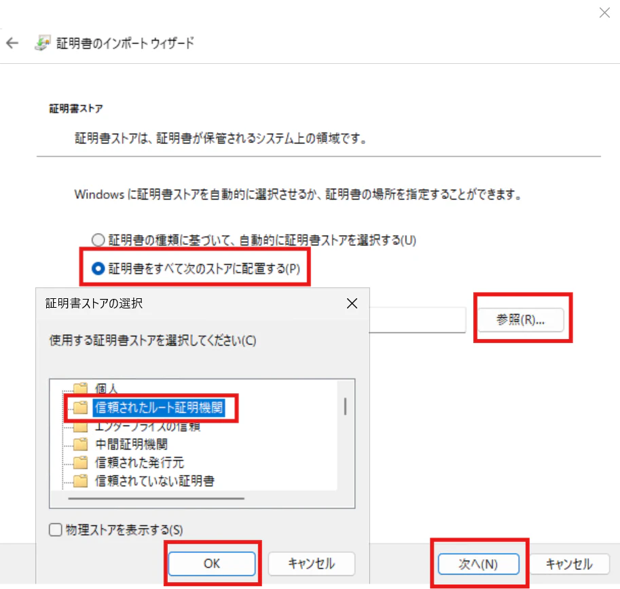The width and height of the screenshot is (620, 589).
Task: Proceed with the 次へ(N) button
Action: click(x=479, y=564)
